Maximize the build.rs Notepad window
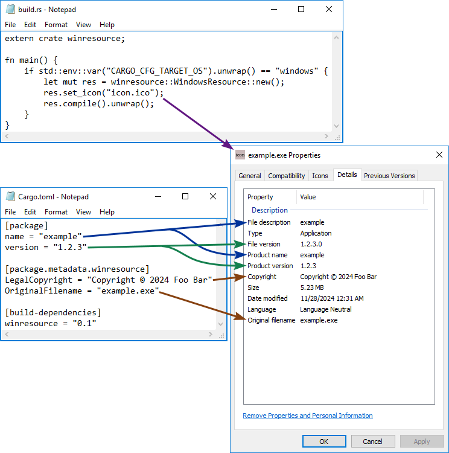This screenshot has width=449, height=453. tap(301, 9)
